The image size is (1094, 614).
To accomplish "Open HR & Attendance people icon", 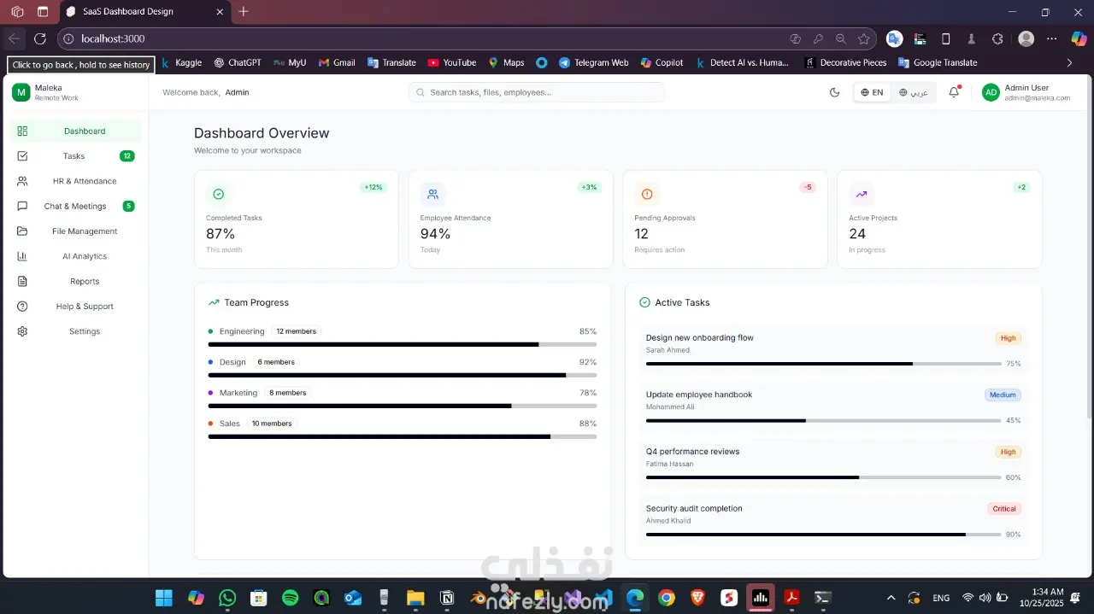I will [22, 181].
